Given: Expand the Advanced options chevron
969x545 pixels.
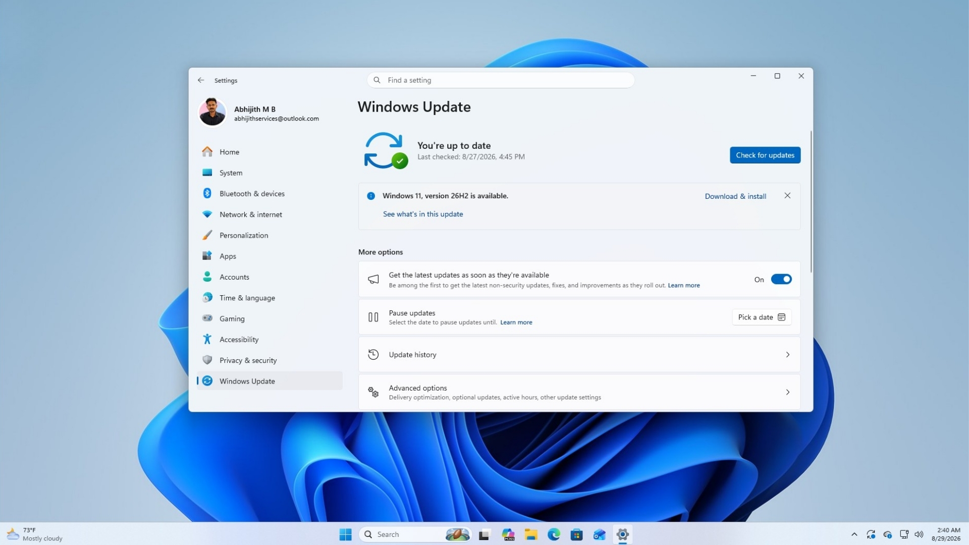Looking at the screenshot, I should point(787,392).
